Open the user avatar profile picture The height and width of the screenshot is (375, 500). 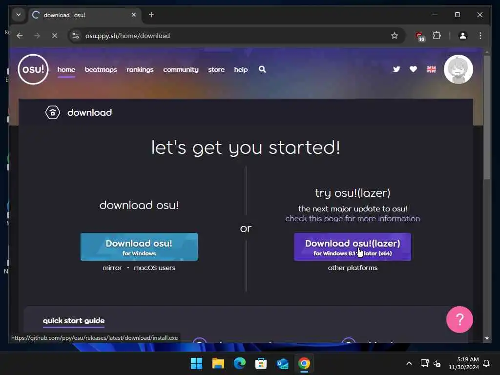point(458,69)
